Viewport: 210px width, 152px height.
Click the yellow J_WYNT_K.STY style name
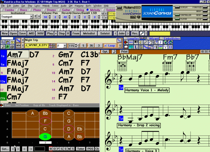(x=36, y=45)
